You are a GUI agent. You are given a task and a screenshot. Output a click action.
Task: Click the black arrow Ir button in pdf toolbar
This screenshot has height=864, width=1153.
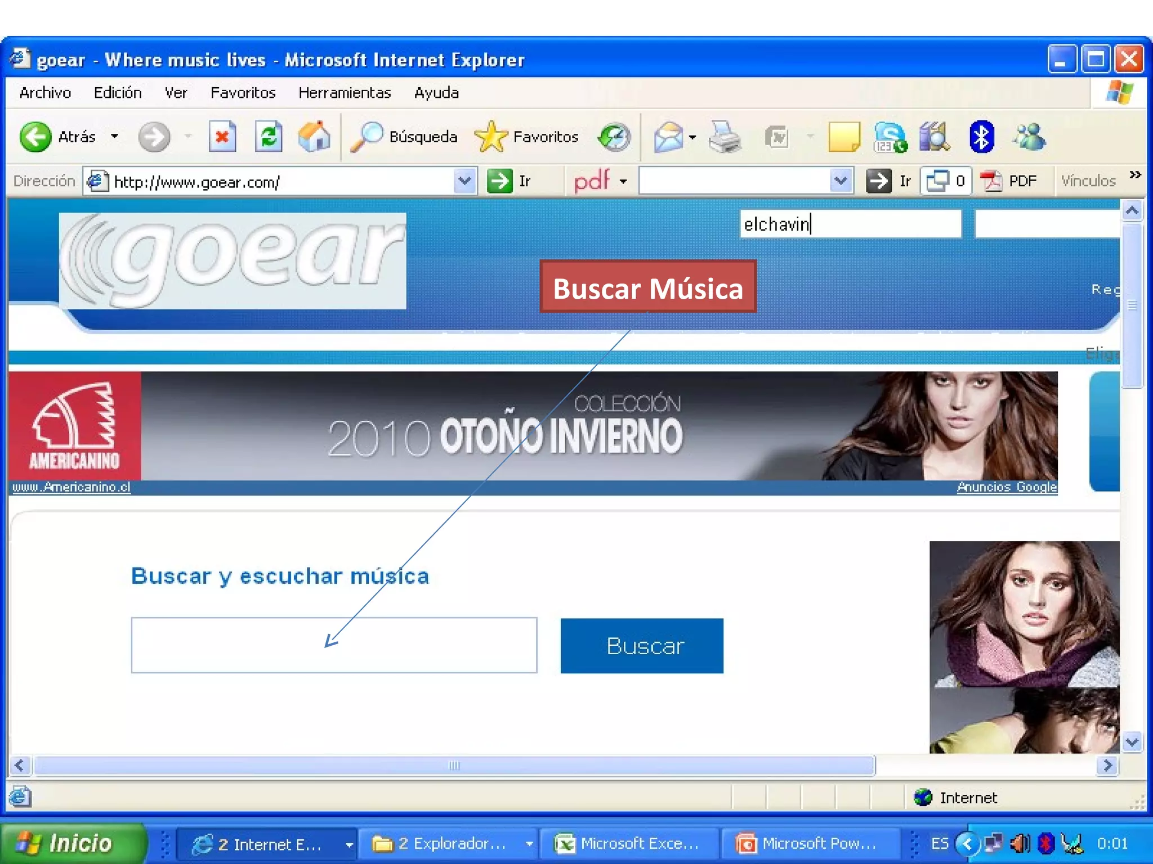coord(890,181)
